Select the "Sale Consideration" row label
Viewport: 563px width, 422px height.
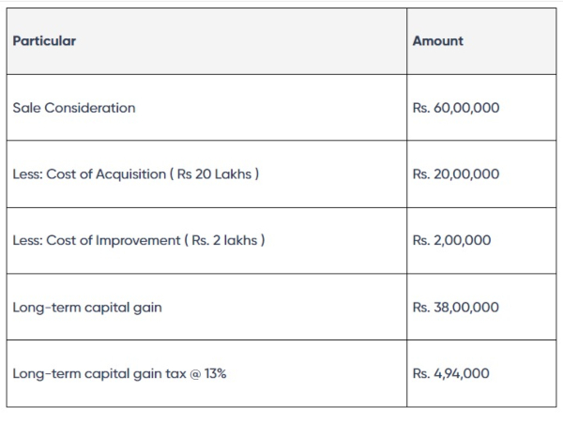pyautogui.click(x=74, y=108)
